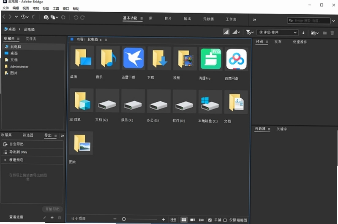Open the recent files clock dropdown
338x224 pixels.
(x=25, y=17)
